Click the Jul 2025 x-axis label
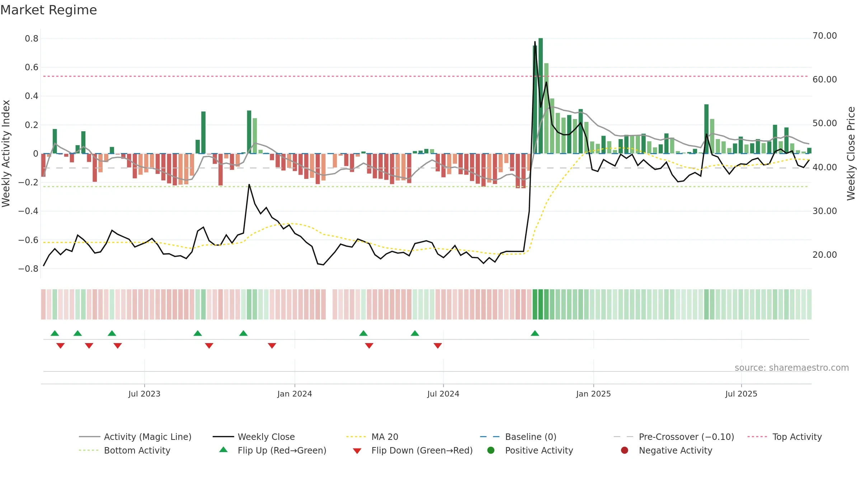Image resolution: width=861 pixels, height=484 pixels. 741,394
